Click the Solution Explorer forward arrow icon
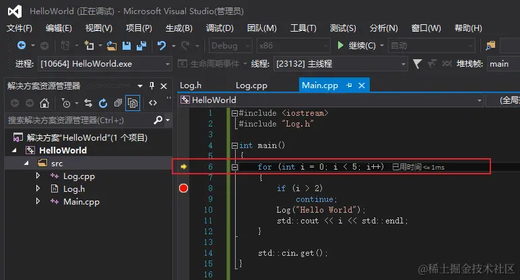Viewport: 520px width, 280px height. point(30,103)
